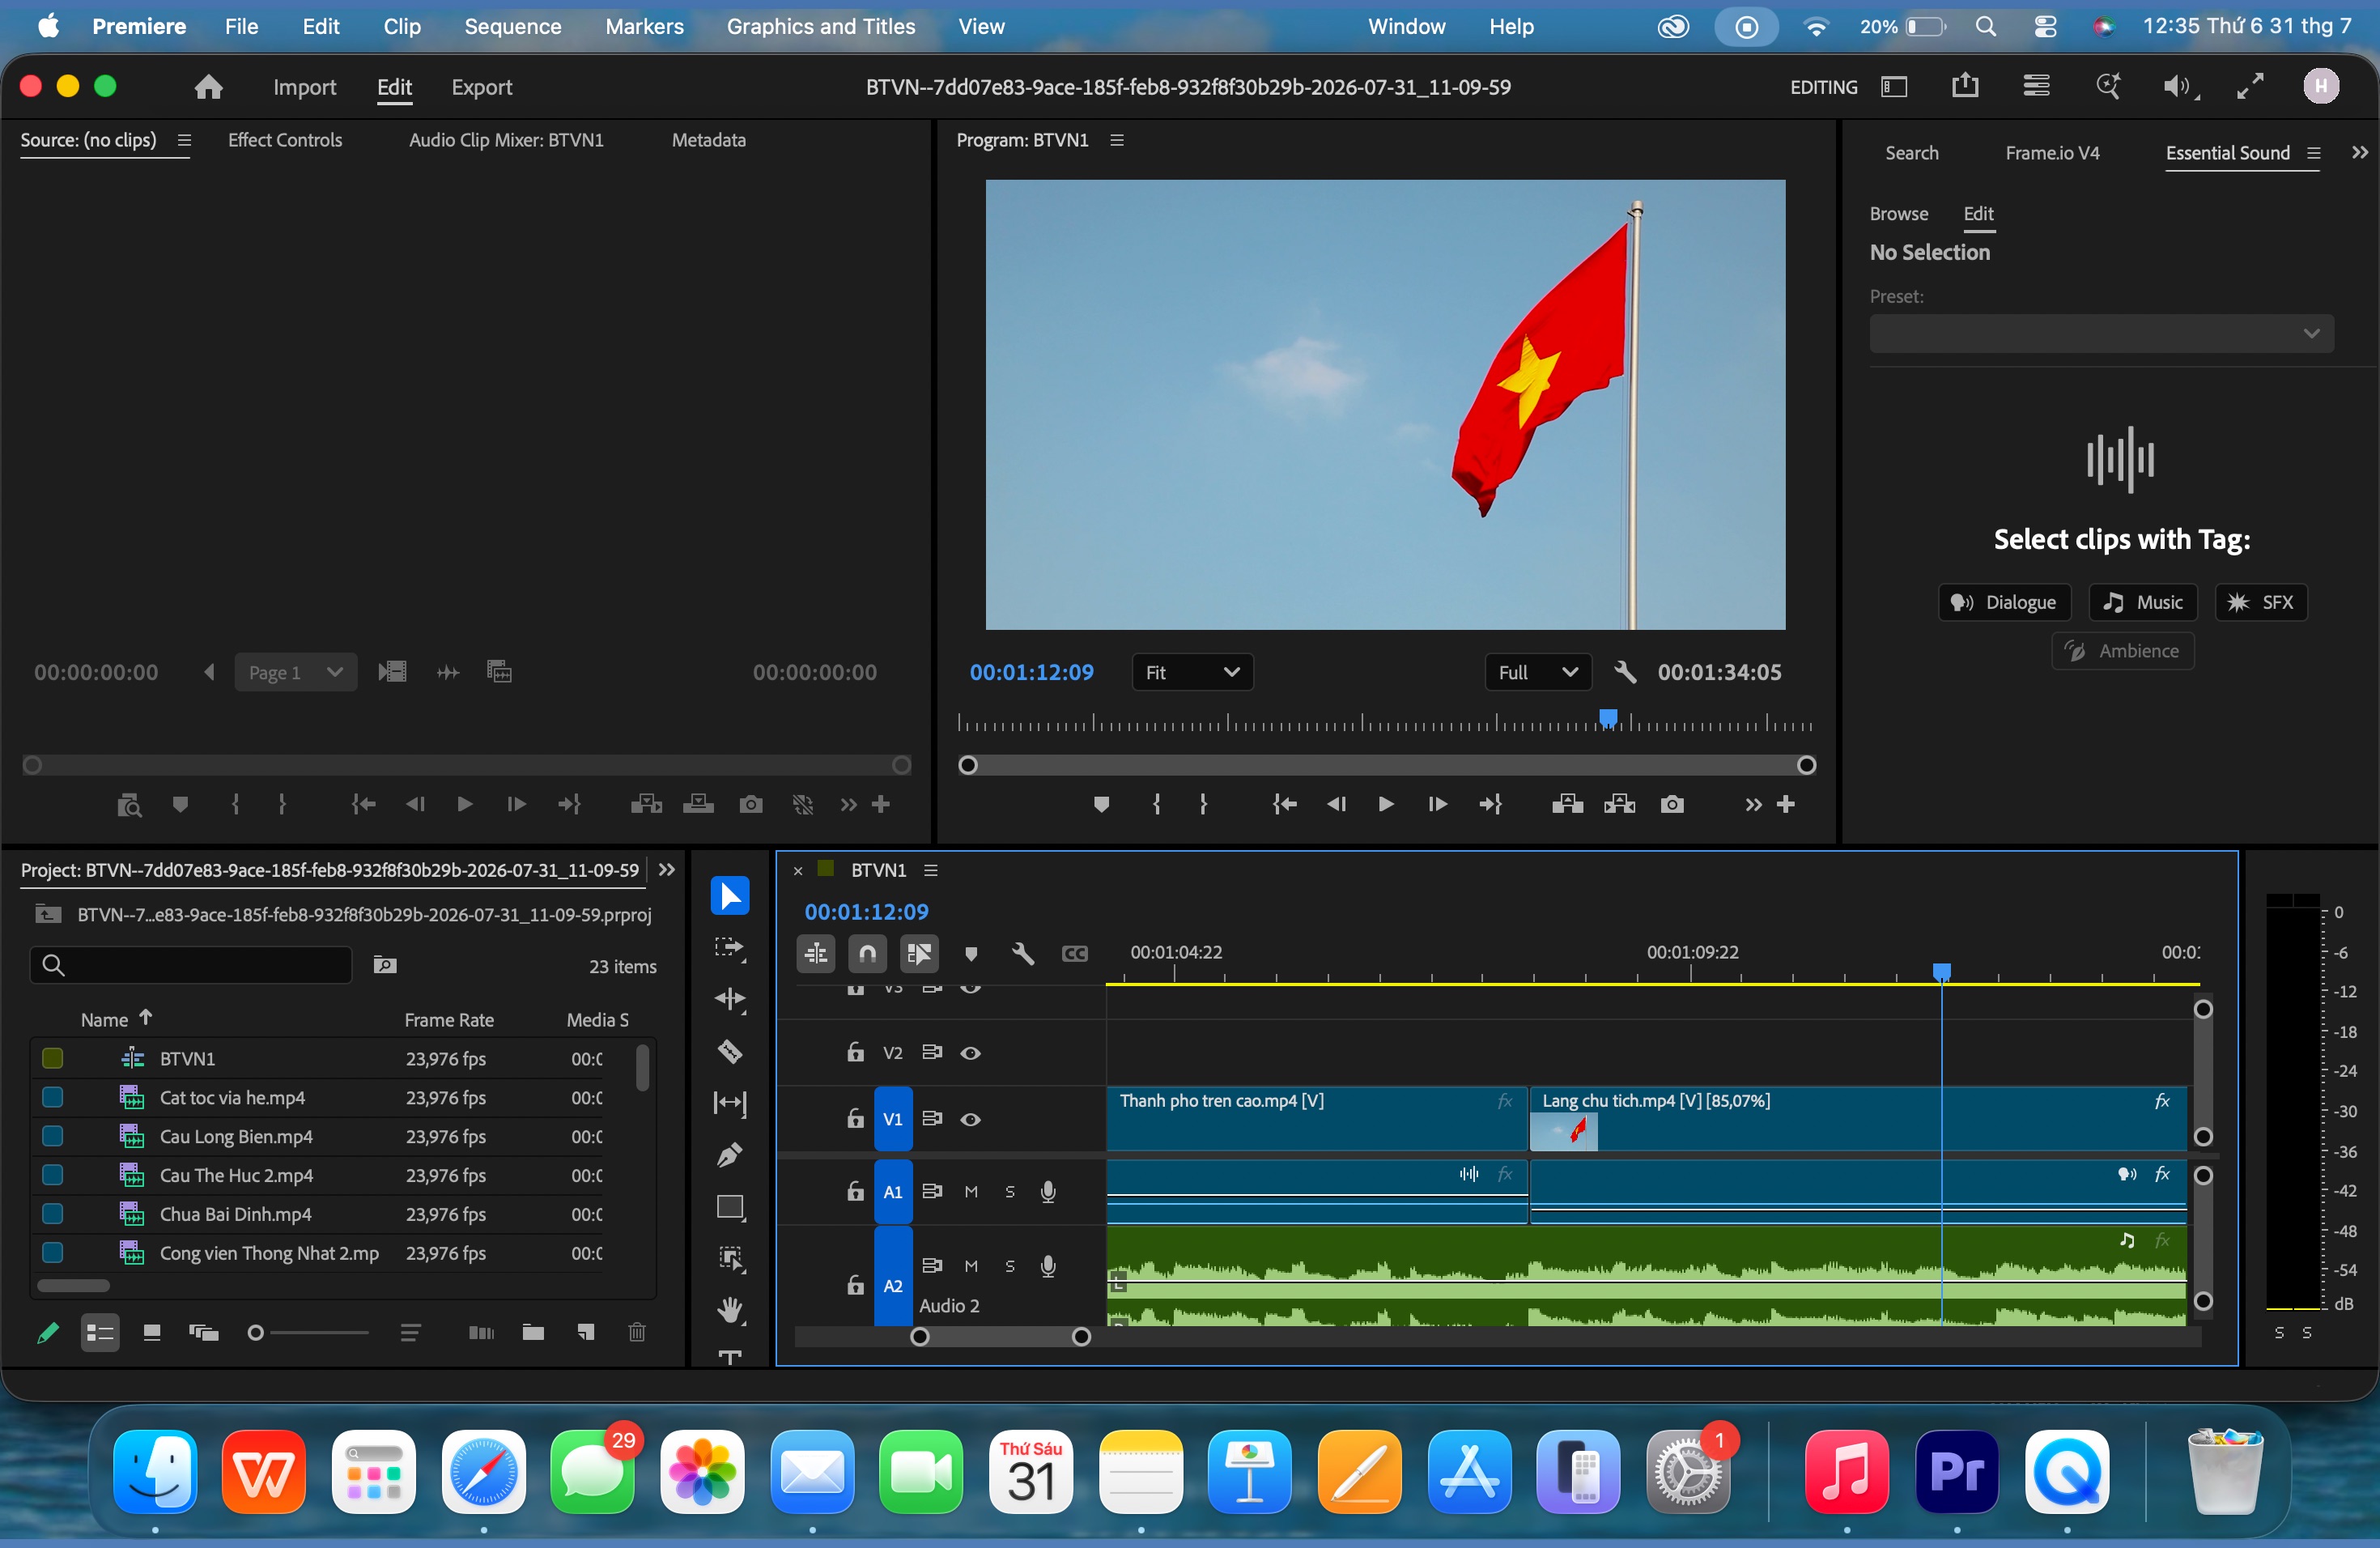Viewport: 2380px width, 1548px height.
Task: Create a new bin in Project panel
Action: pos(533,1332)
